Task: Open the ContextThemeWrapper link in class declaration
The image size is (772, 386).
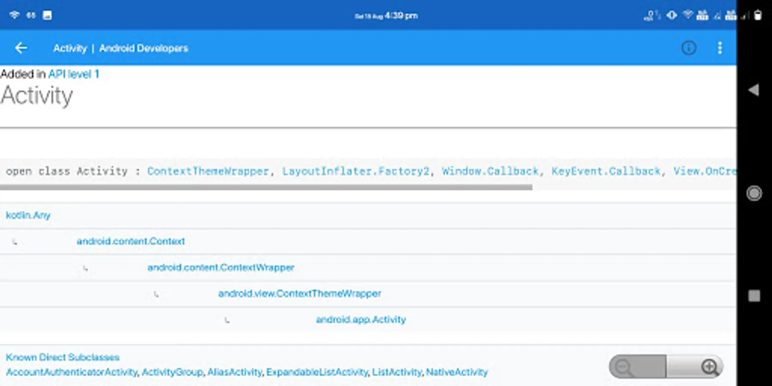Action: (x=208, y=171)
